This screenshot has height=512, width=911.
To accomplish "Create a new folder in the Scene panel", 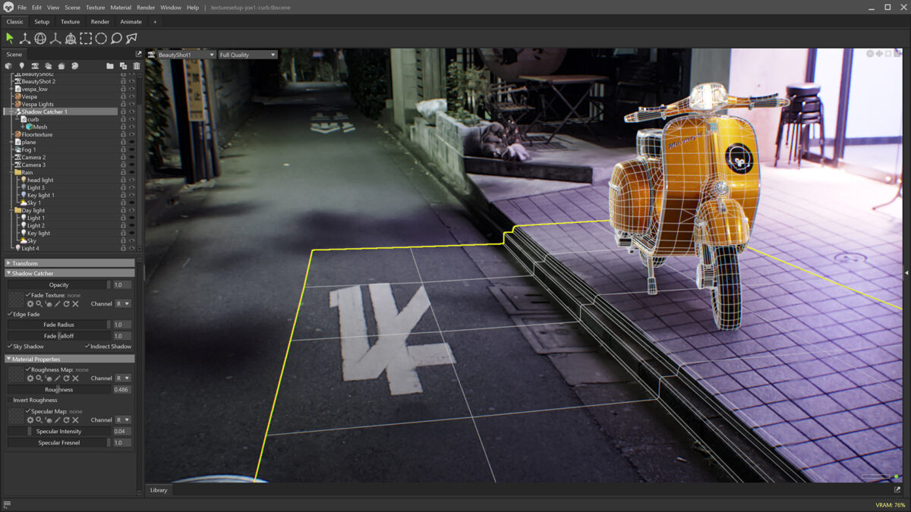I will 109,66.
